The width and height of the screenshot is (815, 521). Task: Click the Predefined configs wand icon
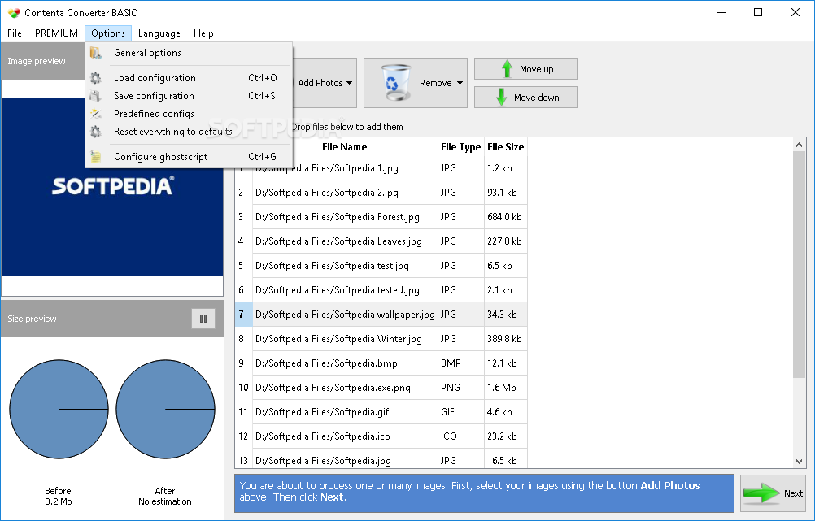pos(96,114)
